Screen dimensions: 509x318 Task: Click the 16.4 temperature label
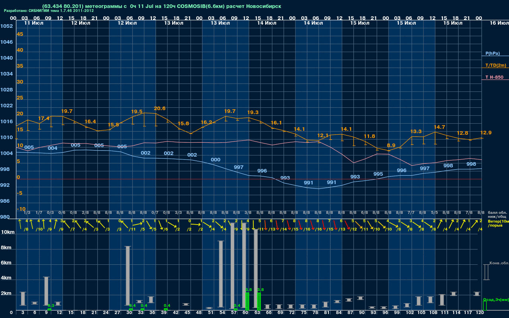pos(90,122)
